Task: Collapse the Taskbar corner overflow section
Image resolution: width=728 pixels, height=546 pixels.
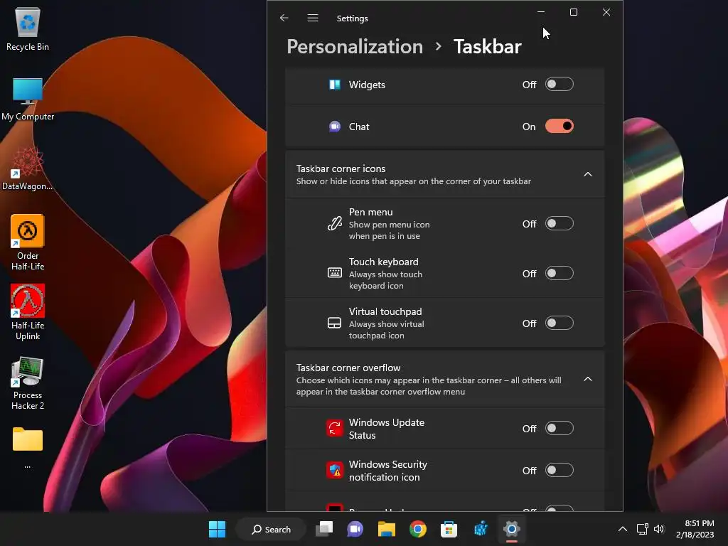Action: click(588, 380)
